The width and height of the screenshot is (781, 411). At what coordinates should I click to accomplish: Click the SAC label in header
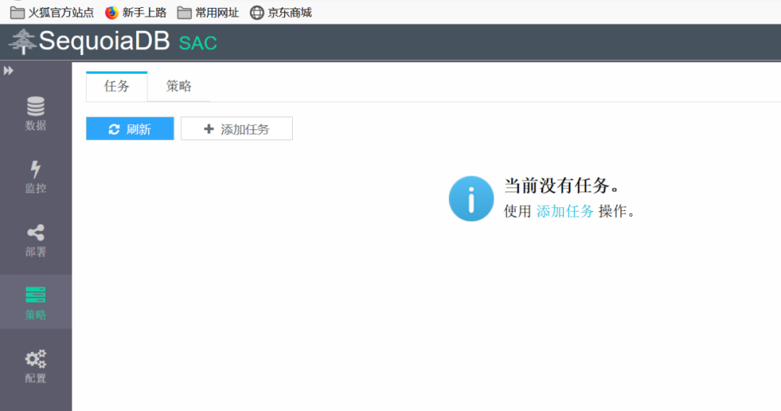[x=197, y=44]
